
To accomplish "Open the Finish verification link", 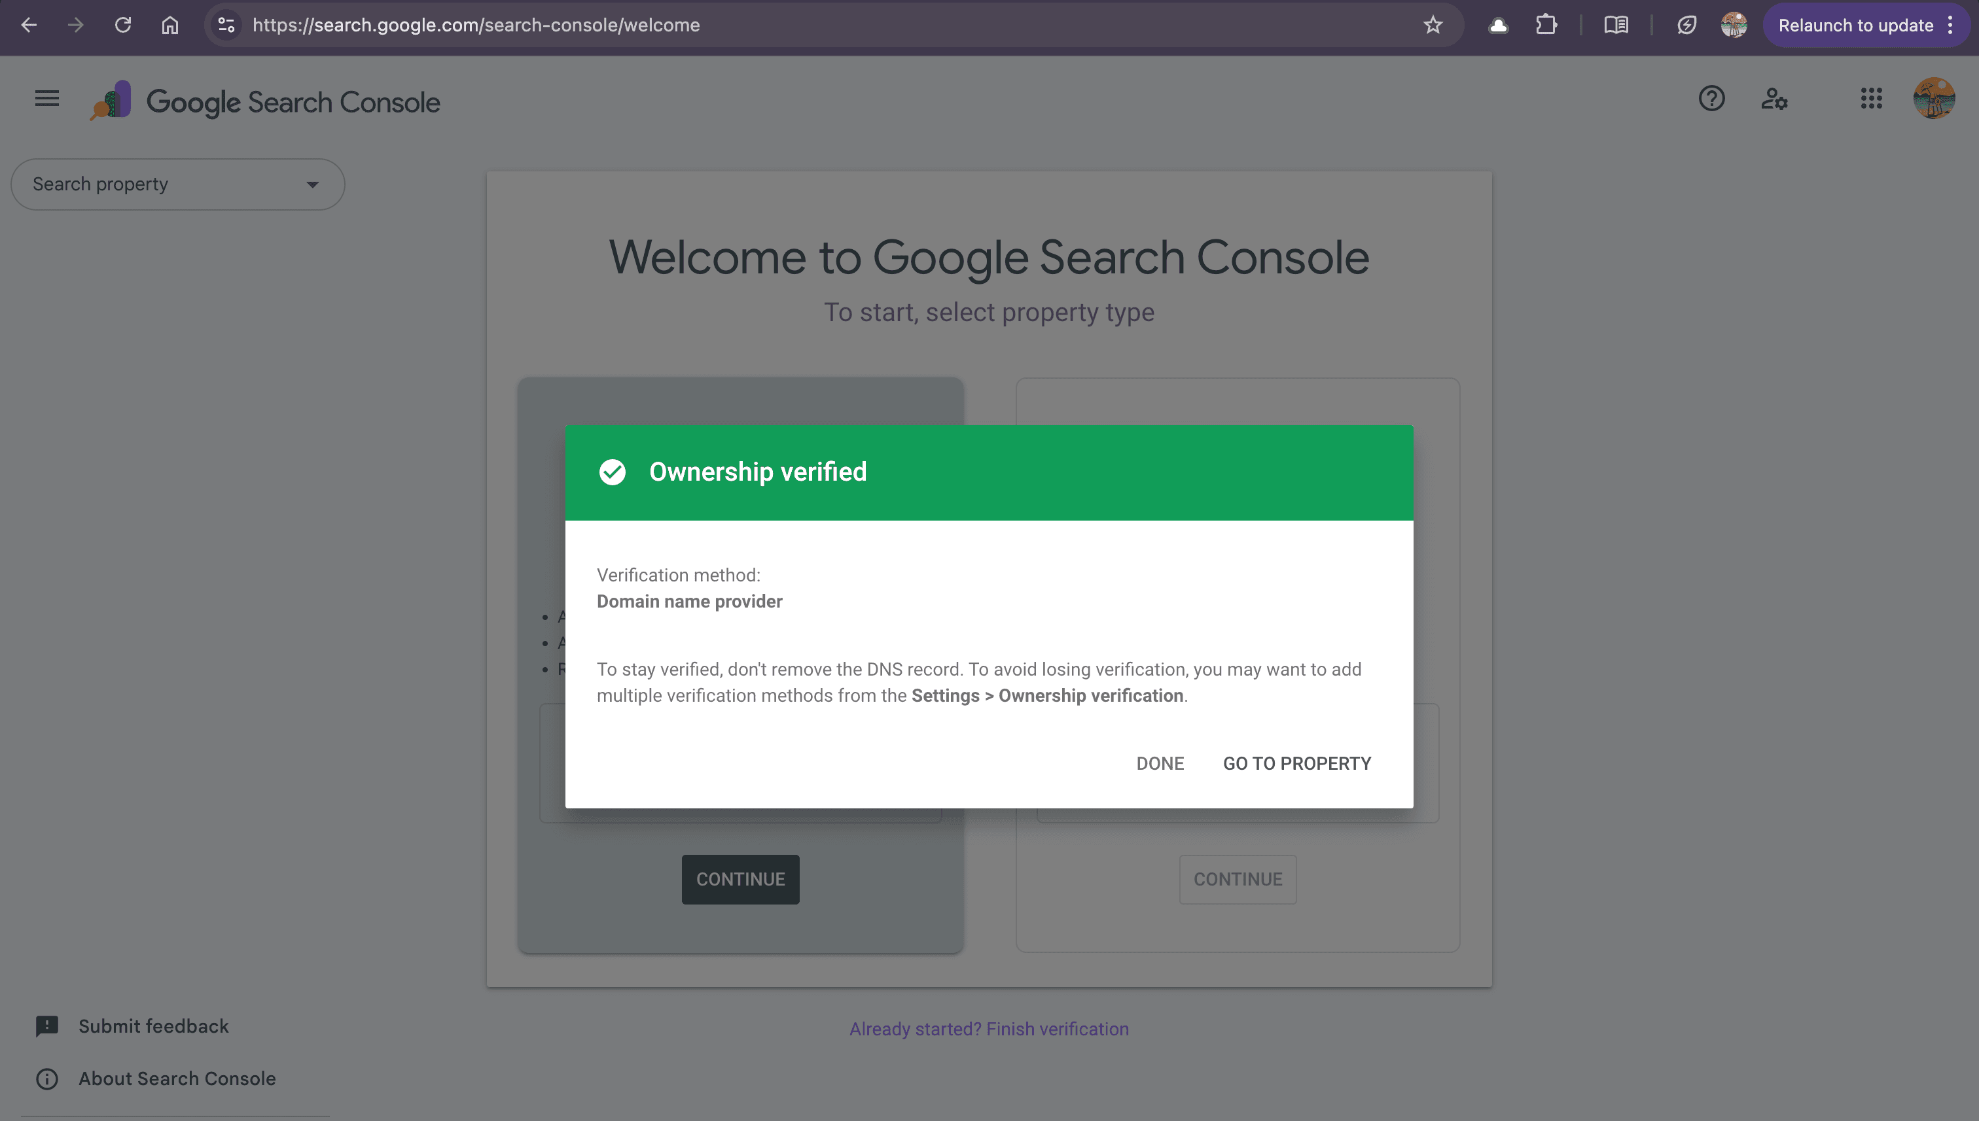I will (x=1056, y=1029).
